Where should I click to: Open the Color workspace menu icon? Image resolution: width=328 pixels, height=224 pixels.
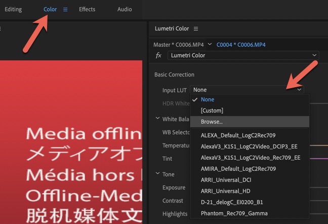tap(65, 10)
